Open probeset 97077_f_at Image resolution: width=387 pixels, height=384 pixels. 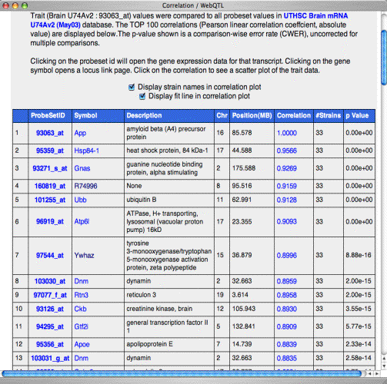[x=50, y=295]
